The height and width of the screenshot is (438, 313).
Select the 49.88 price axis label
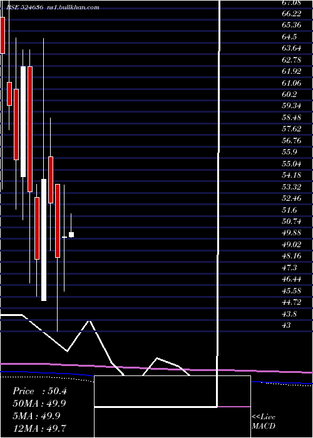pyautogui.click(x=292, y=233)
